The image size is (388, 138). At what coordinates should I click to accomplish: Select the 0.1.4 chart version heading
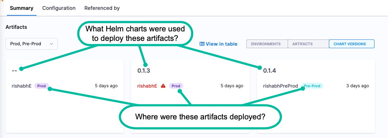(x=269, y=71)
